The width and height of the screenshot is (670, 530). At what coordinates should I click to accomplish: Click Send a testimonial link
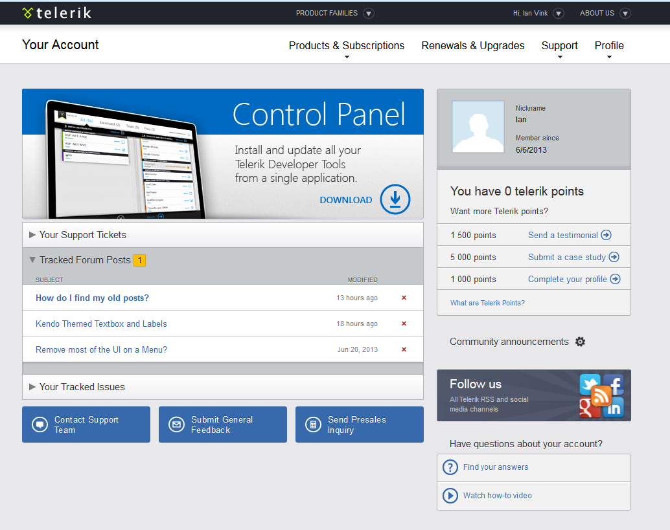[x=562, y=235]
